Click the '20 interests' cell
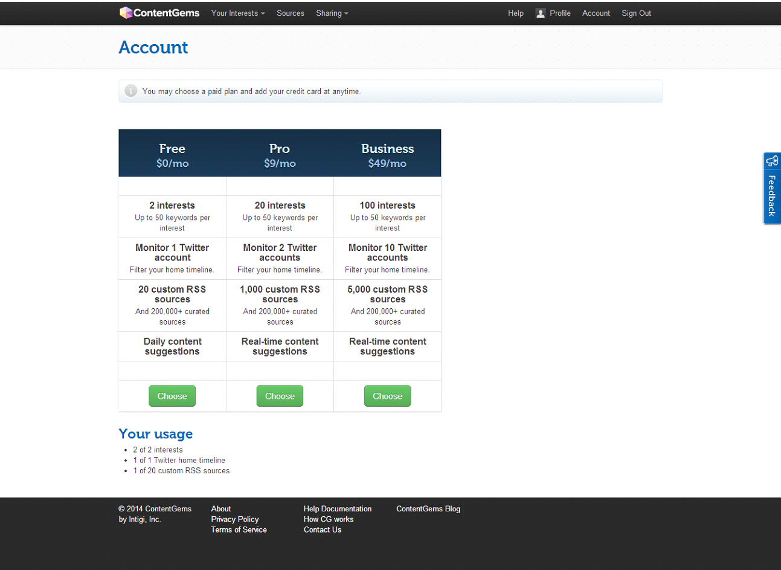781x570 pixels. point(280,216)
